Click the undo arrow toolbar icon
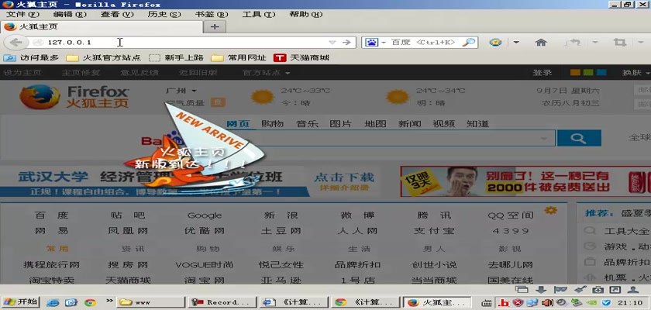 click(574, 43)
